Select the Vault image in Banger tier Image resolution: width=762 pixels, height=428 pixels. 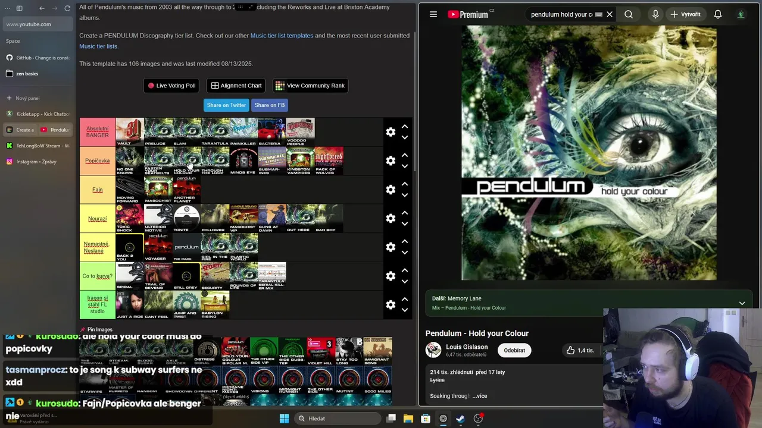pos(130,132)
